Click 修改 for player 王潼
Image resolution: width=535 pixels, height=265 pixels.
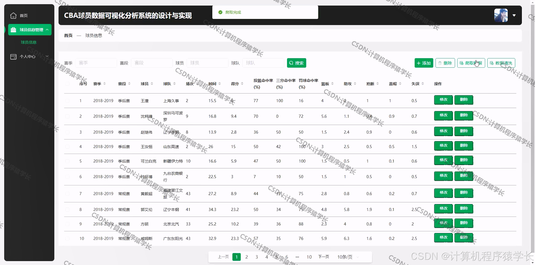[x=443, y=100]
